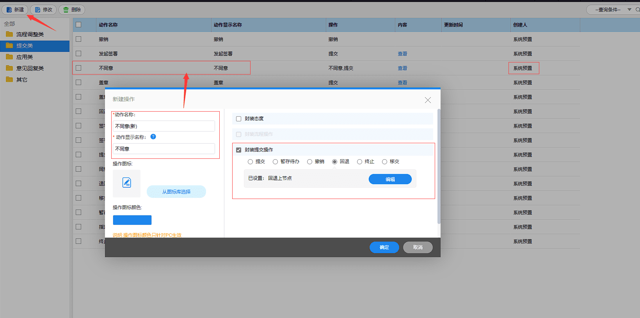Toggle the select-all checkbox in table header
This screenshot has width=640, height=318.
tap(78, 25)
